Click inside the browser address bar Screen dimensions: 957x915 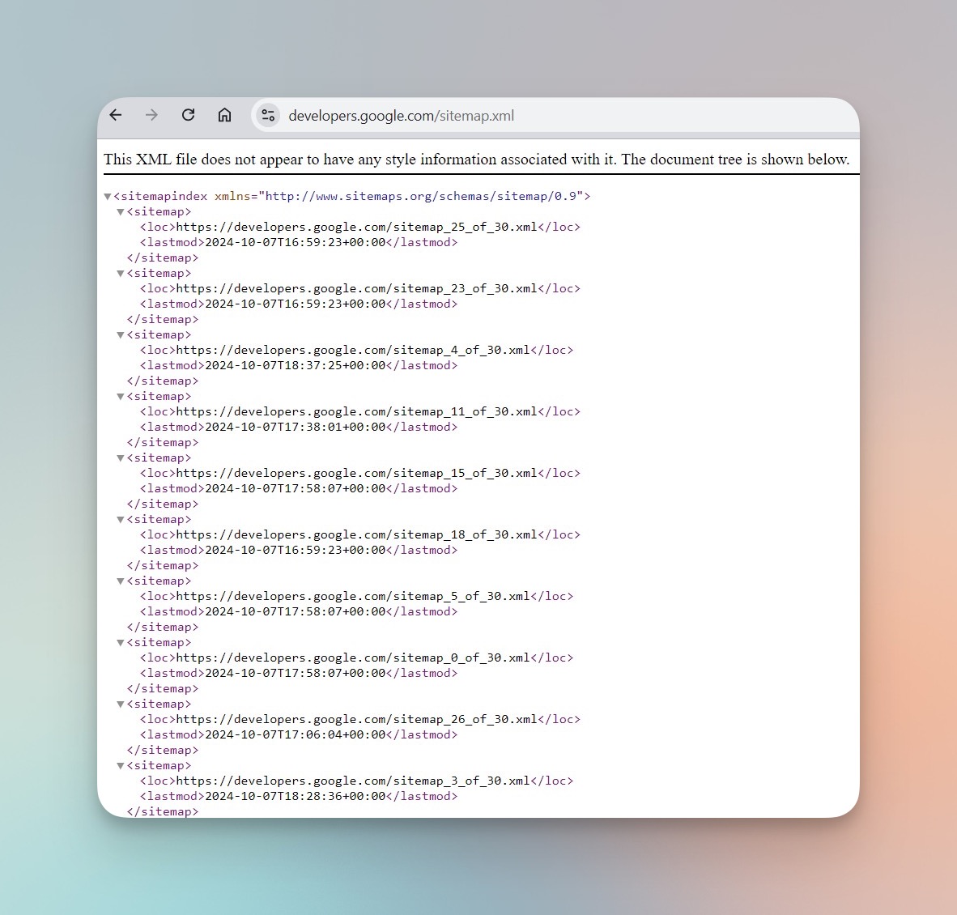click(x=486, y=115)
